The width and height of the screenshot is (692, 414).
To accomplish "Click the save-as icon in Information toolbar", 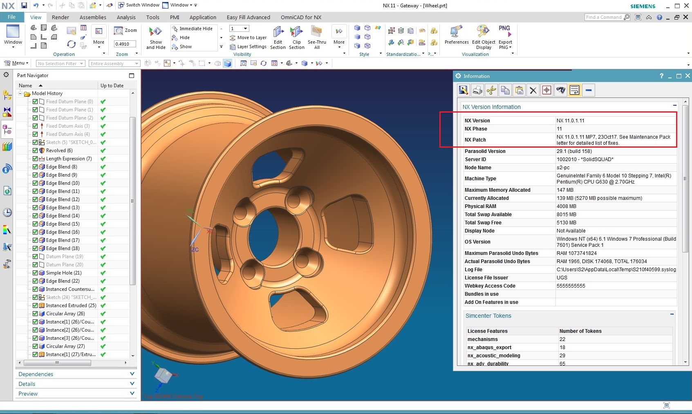I will coord(463,90).
